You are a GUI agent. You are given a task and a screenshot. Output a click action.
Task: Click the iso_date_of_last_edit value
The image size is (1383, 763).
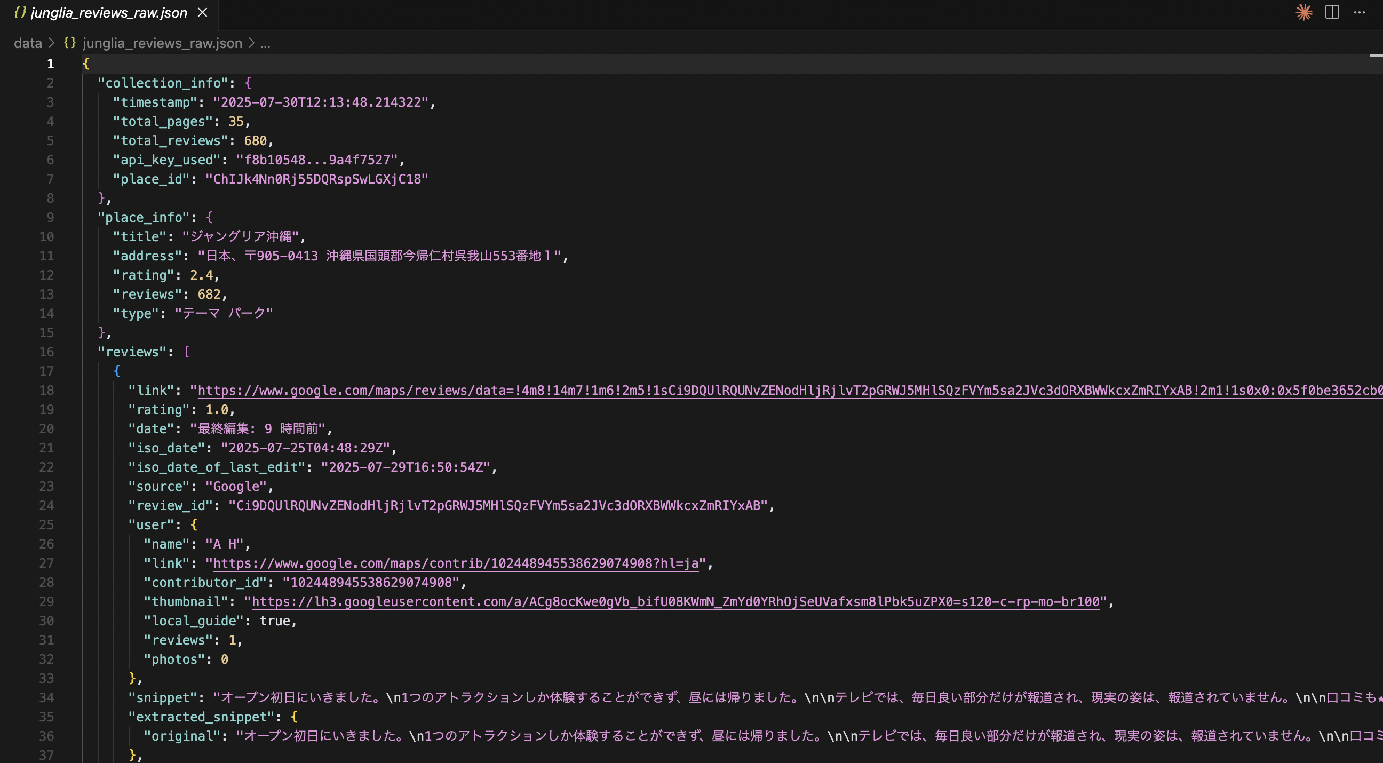coord(406,467)
